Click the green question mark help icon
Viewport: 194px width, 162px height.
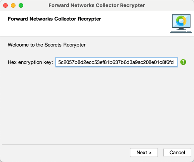(183, 62)
